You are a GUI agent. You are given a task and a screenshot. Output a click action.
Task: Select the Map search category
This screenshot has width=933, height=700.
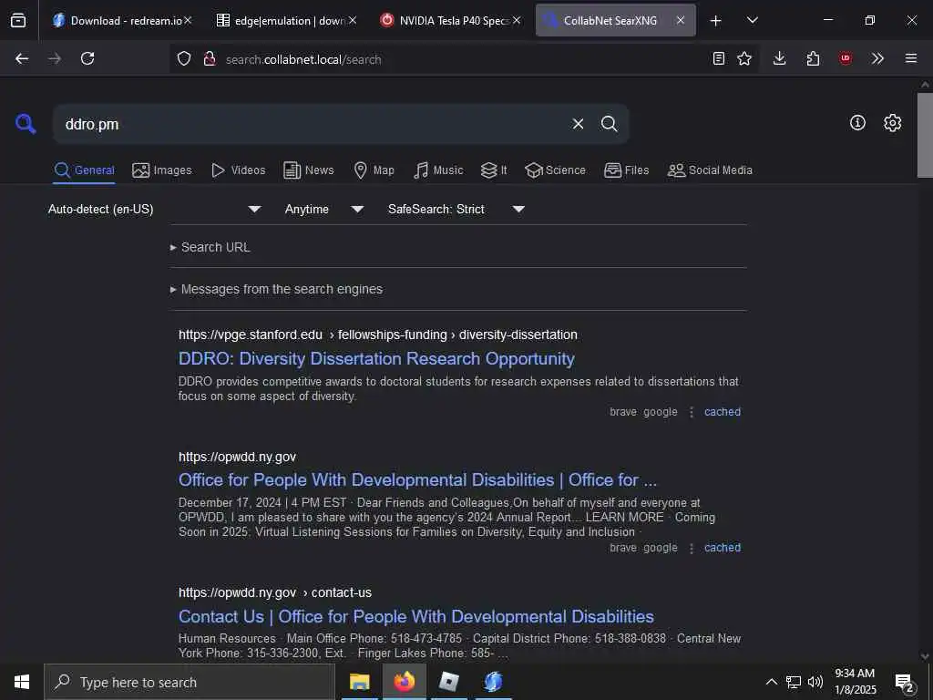[x=374, y=170]
